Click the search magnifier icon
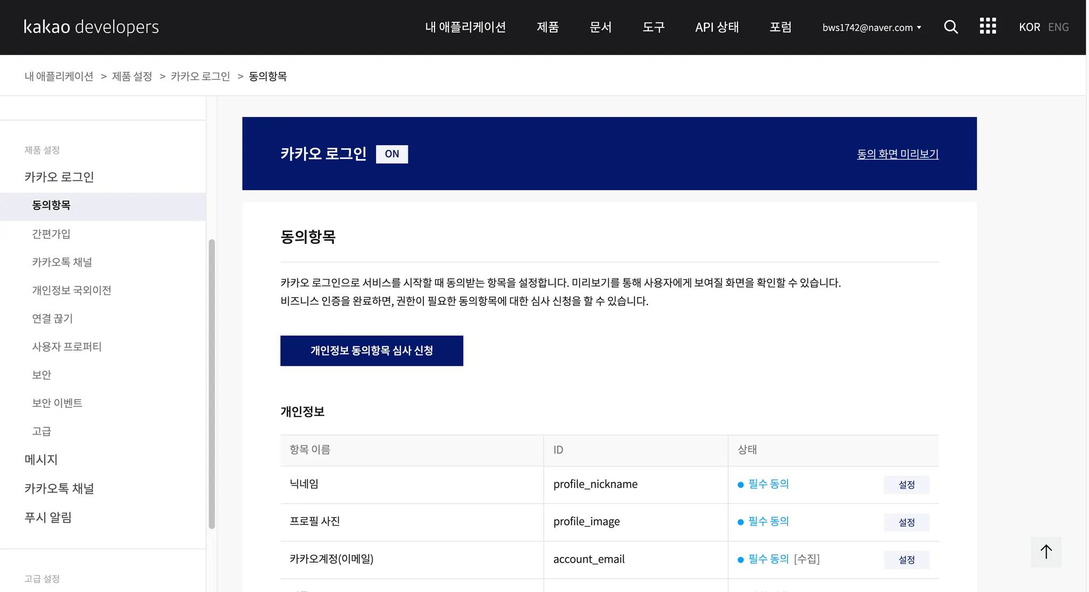 951,27
